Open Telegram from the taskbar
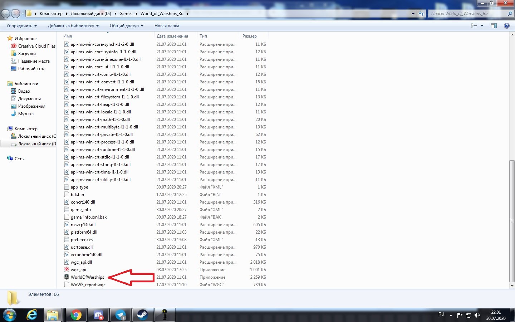 click(121, 315)
